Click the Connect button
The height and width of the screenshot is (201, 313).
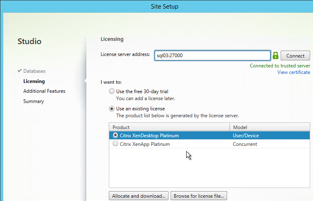295,56
